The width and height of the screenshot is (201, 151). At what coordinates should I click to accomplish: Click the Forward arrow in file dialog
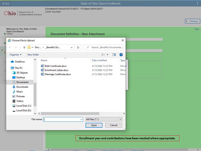tap(15, 48)
